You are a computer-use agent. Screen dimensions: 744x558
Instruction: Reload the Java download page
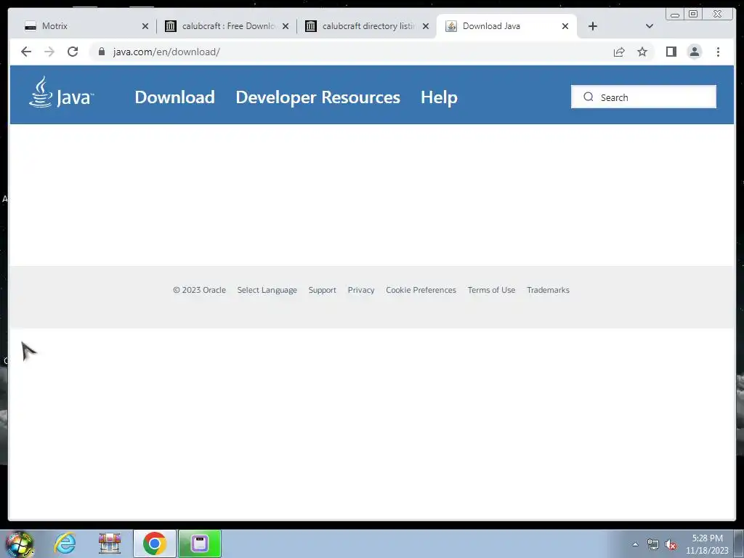(73, 52)
